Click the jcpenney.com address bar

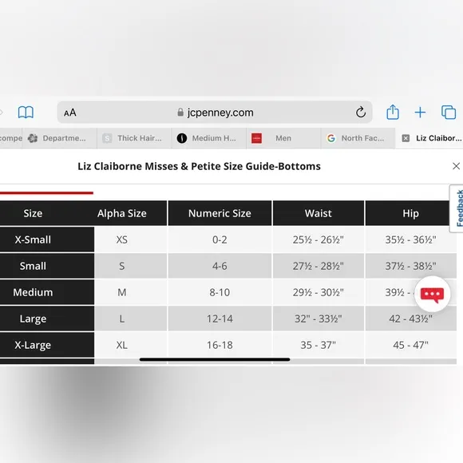[215, 113]
